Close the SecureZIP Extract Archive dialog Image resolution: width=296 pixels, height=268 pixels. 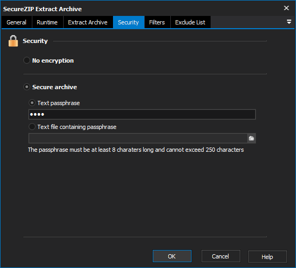coord(286,8)
